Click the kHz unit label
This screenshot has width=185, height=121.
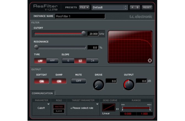[102, 34]
